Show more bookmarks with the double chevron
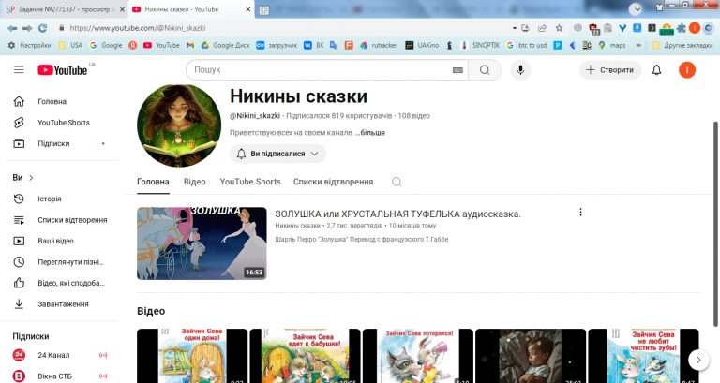Screen dimensions: 720x383 (x=638, y=45)
